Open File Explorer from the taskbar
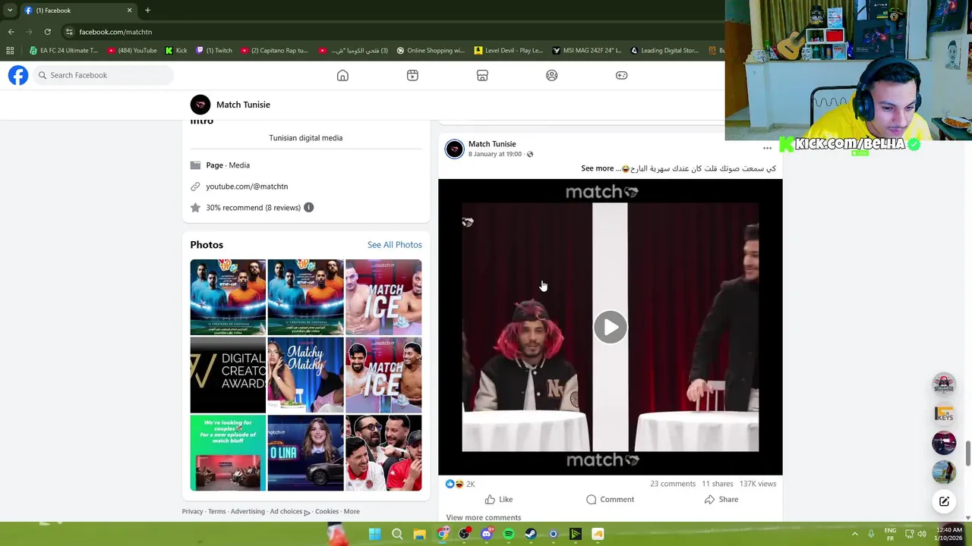Viewport: 972px width, 546px height. click(x=419, y=534)
